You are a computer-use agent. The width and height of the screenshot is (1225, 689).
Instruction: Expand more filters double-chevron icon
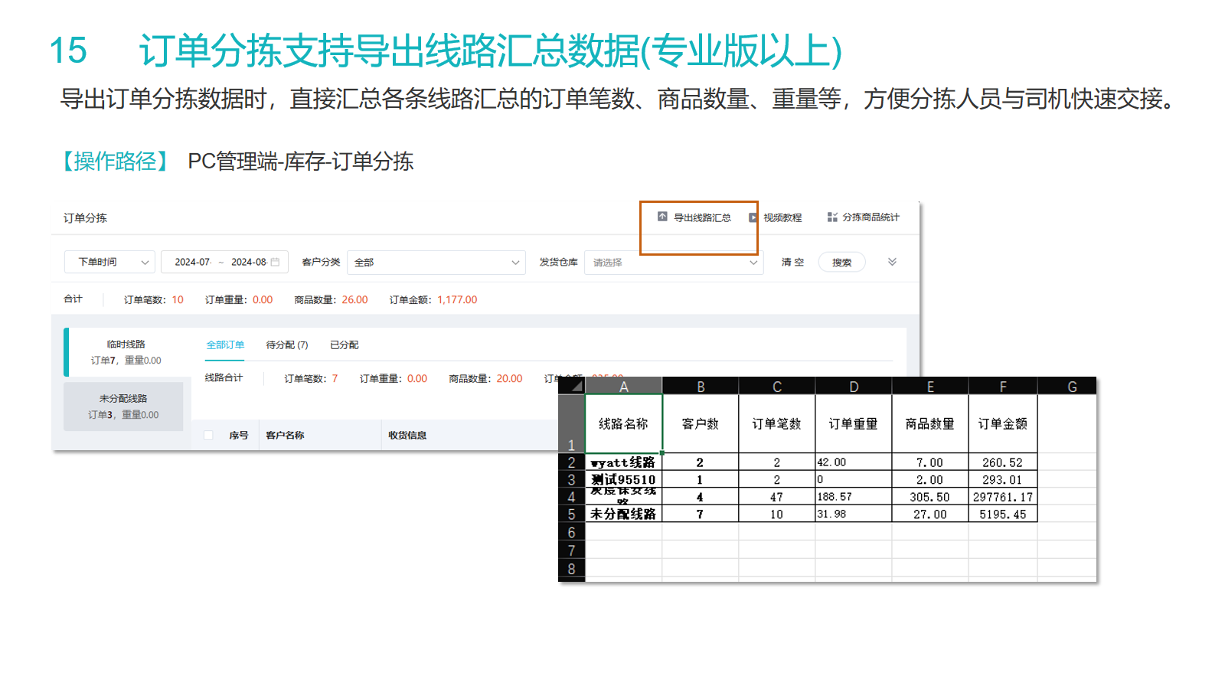coord(892,262)
